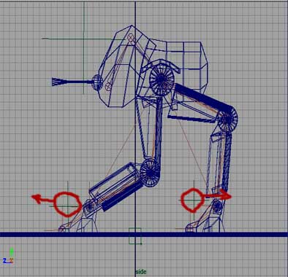Click the 'side' camera view label
This screenshot has width=288, height=277.
[x=141, y=272]
